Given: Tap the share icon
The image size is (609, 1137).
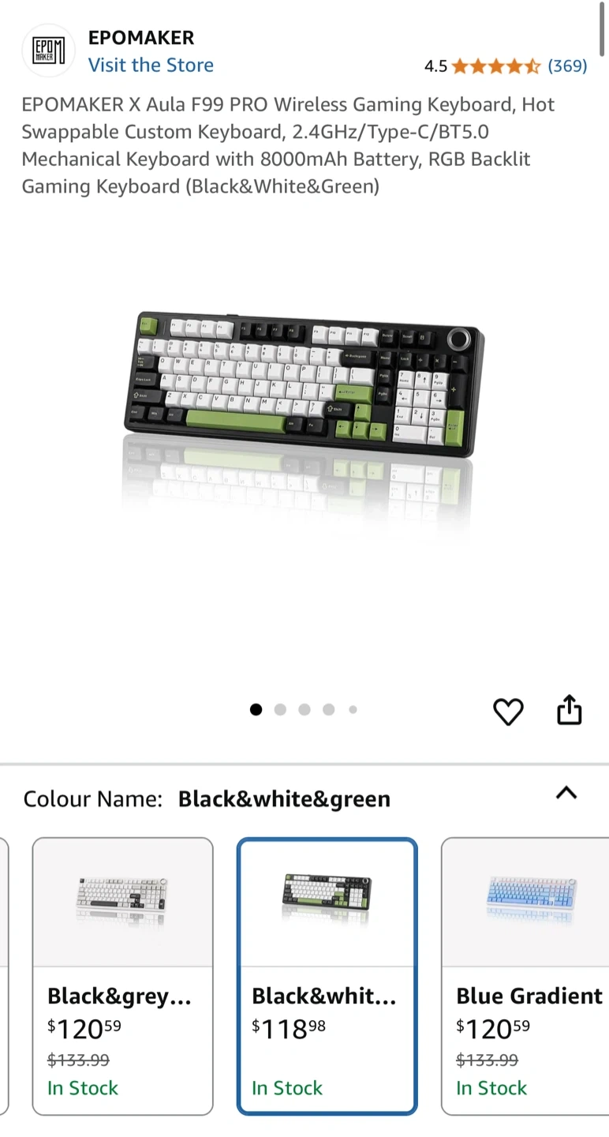Looking at the screenshot, I should point(569,711).
